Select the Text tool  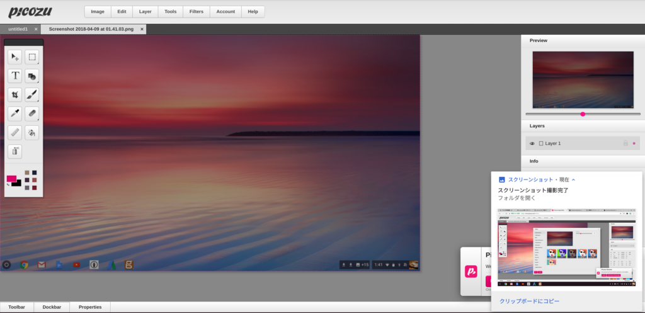click(x=15, y=76)
